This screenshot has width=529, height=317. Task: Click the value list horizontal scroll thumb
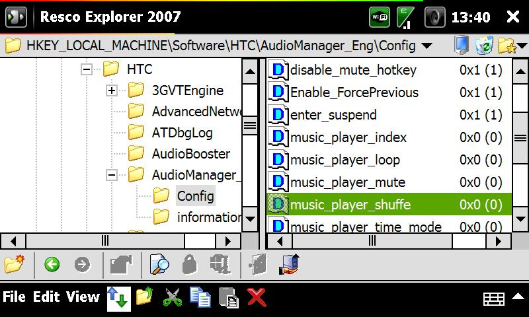coord(372,241)
